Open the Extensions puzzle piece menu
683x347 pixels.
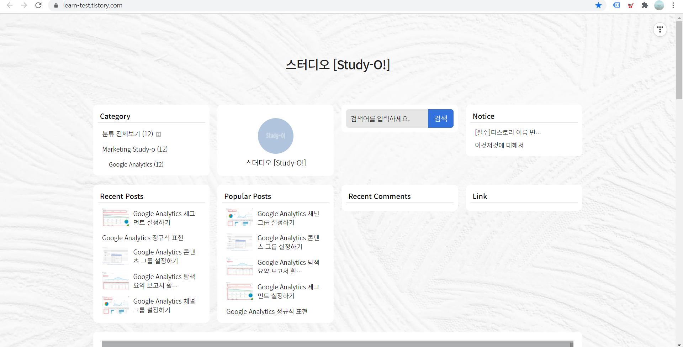point(645,5)
